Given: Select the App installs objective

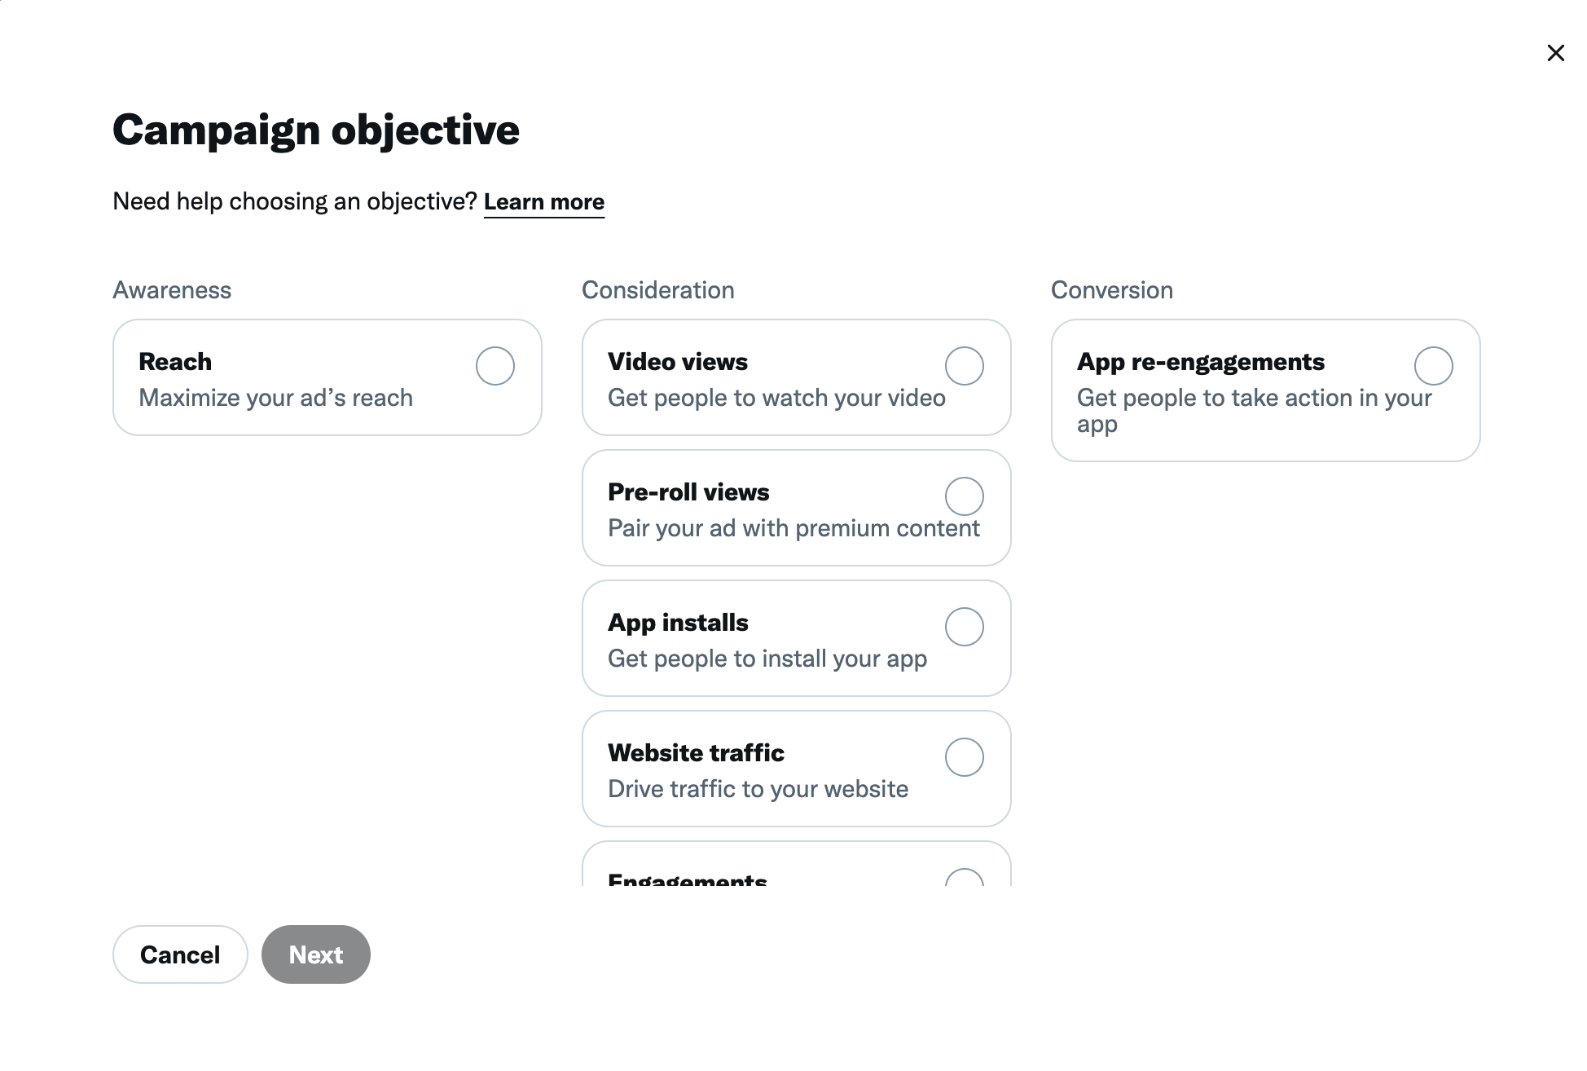Looking at the screenshot, I should click(965, 626).
